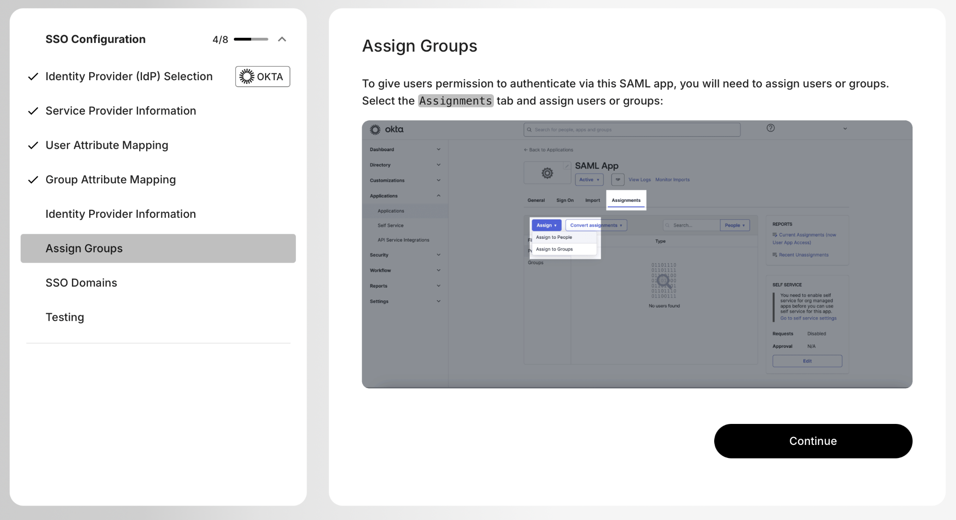This screenshot has height=520, width=956.
Task: Go to SSO Domains step
Action: point(81,283)
